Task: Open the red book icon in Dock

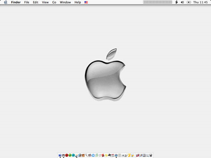Action: click(x=103, y=156)
